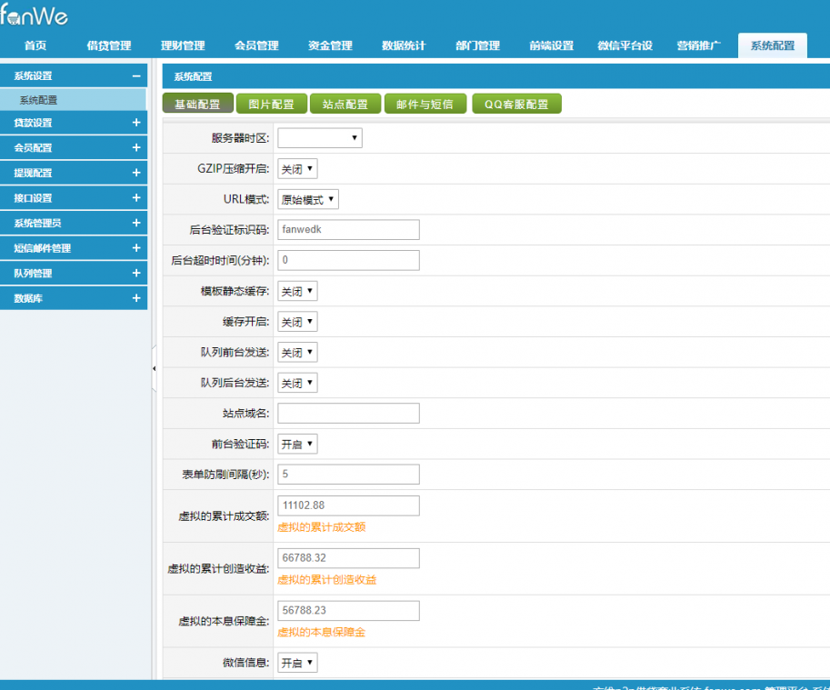This screenshot has width=830, height=690.
Task: Expand the 会员配置 plus icon
Action: 135,147
